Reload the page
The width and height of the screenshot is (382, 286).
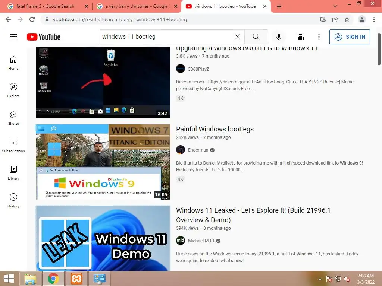[x=32, y=19]
